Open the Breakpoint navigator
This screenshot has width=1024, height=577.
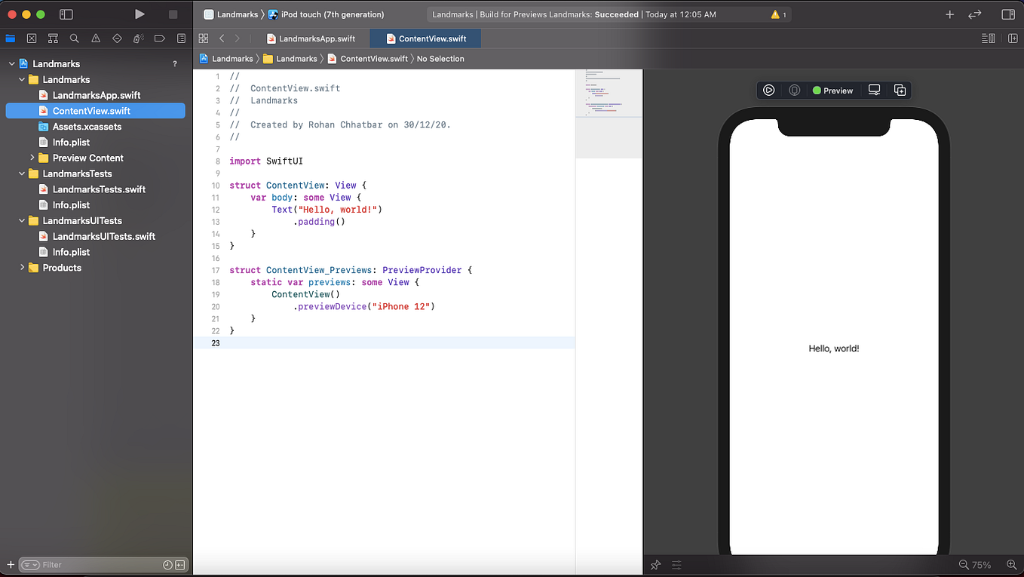tap(158, 38)
